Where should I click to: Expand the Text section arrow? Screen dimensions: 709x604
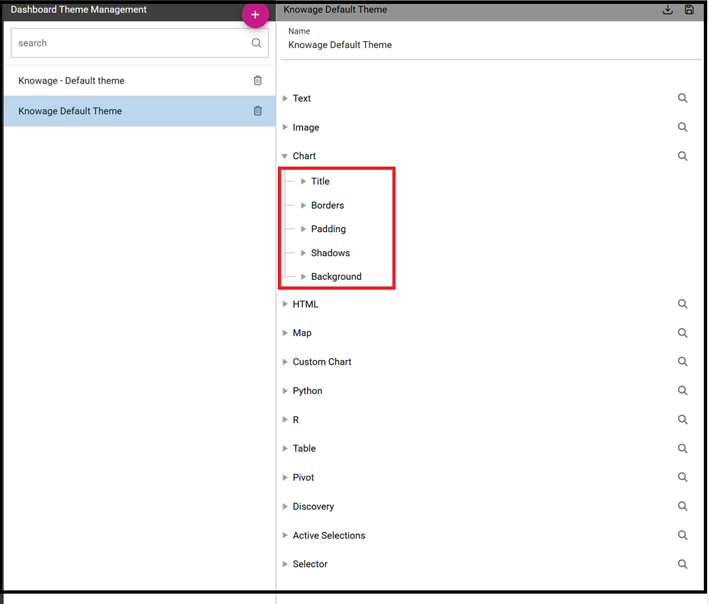285,98
